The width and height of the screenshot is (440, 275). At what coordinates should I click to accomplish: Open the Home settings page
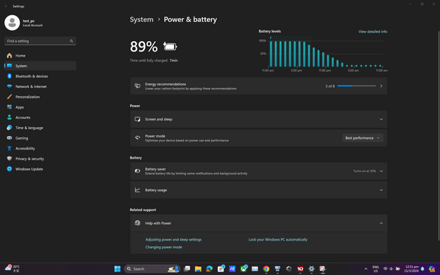[x=40, y=56]
